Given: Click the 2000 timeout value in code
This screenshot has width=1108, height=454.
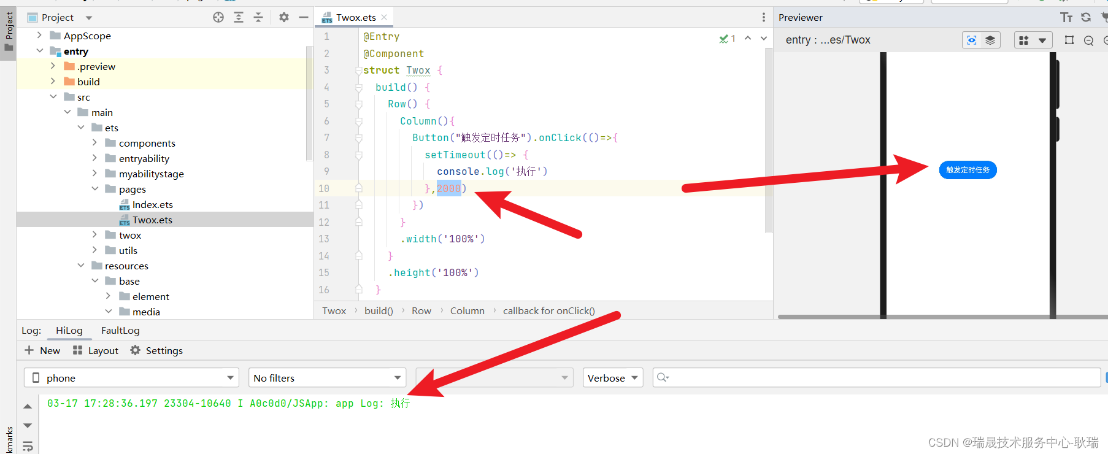Looking at the screenshot, I should coord(448,188).
